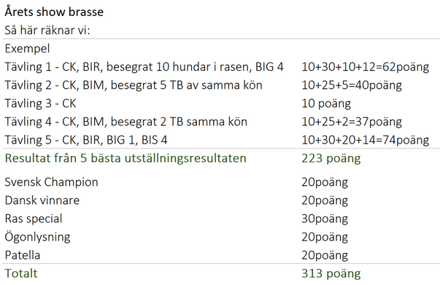Click the 10+25+5=40poäng score
Screen dimensions: 440x285
pyautogui.click(x=352, y=85)
